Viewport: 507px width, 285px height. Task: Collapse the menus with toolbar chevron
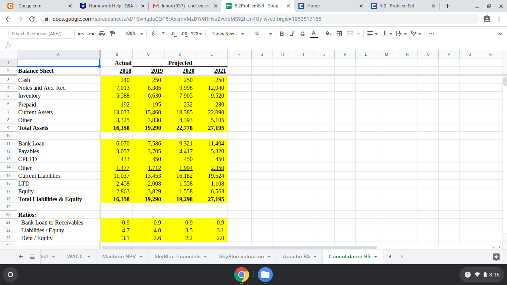500,34
